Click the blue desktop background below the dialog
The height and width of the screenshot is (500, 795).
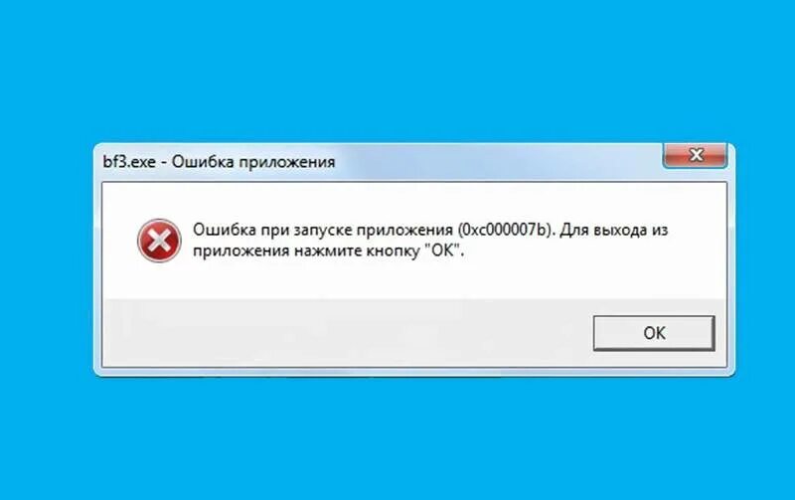[397, 438]
